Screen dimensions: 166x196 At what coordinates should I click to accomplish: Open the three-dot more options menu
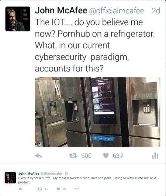click(x=77, y=189)
